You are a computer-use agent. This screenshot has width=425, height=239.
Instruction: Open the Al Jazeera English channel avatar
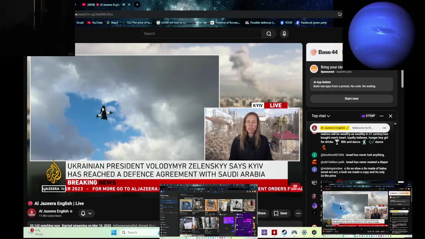coord(32,213)
